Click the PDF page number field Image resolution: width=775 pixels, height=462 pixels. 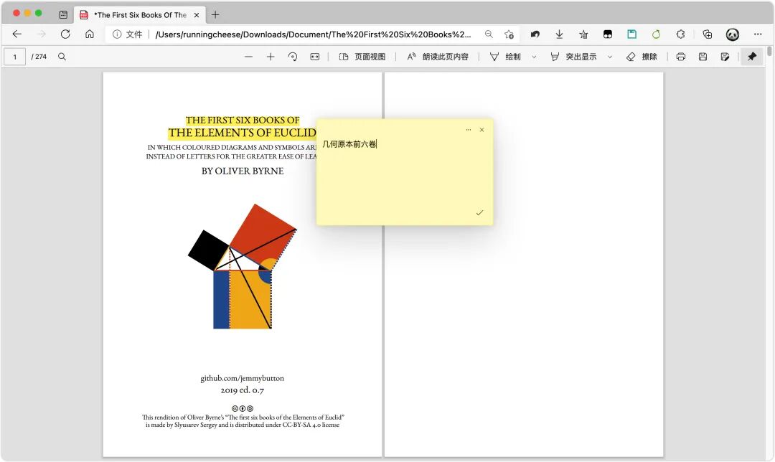15,57
